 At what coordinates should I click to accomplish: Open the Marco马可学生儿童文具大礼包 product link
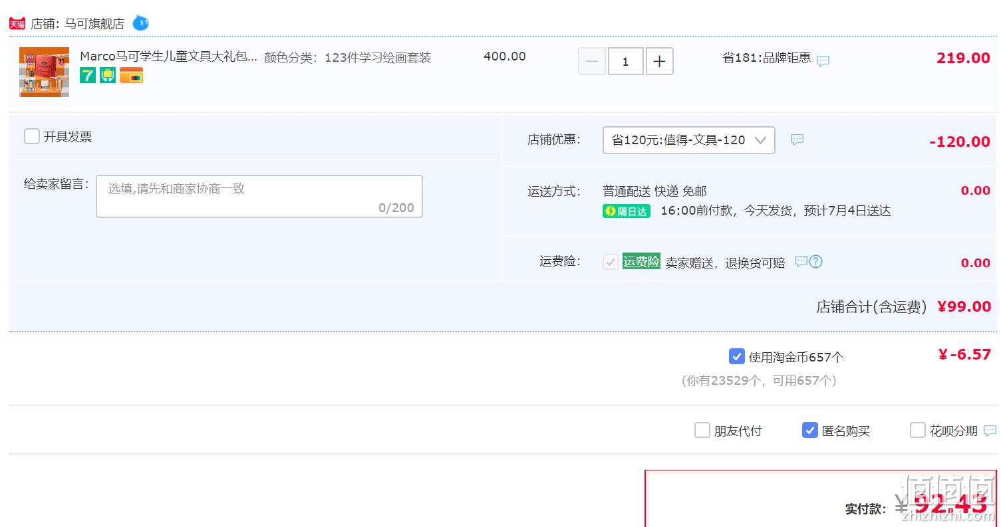[x=168, y=56]
